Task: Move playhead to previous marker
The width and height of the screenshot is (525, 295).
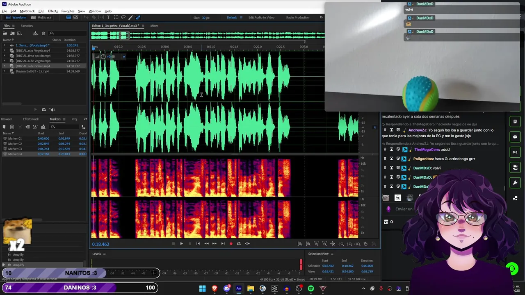Action: 198,244
